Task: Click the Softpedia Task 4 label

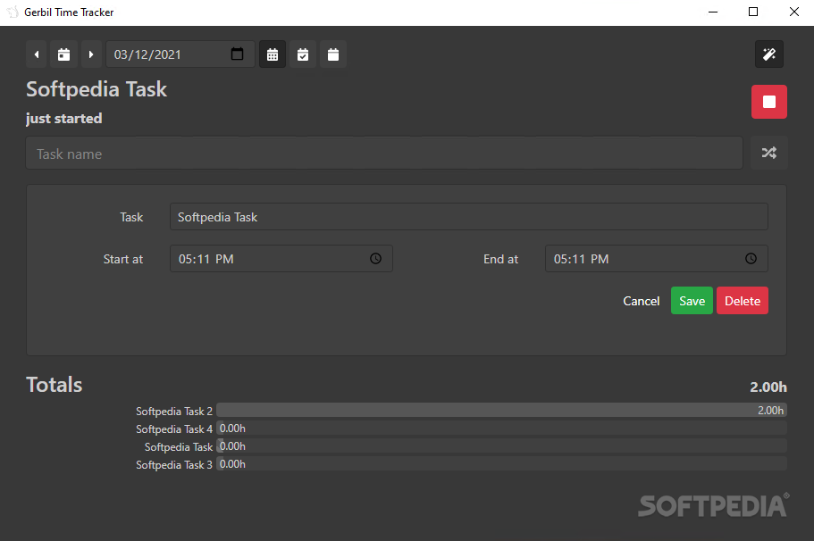Action: 174,429
